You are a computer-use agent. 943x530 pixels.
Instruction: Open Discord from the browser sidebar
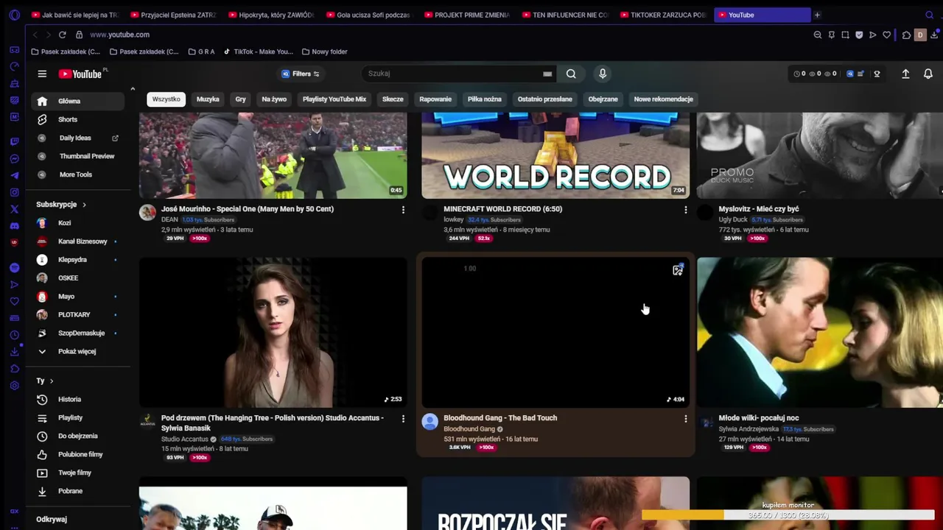click(14, 226)
